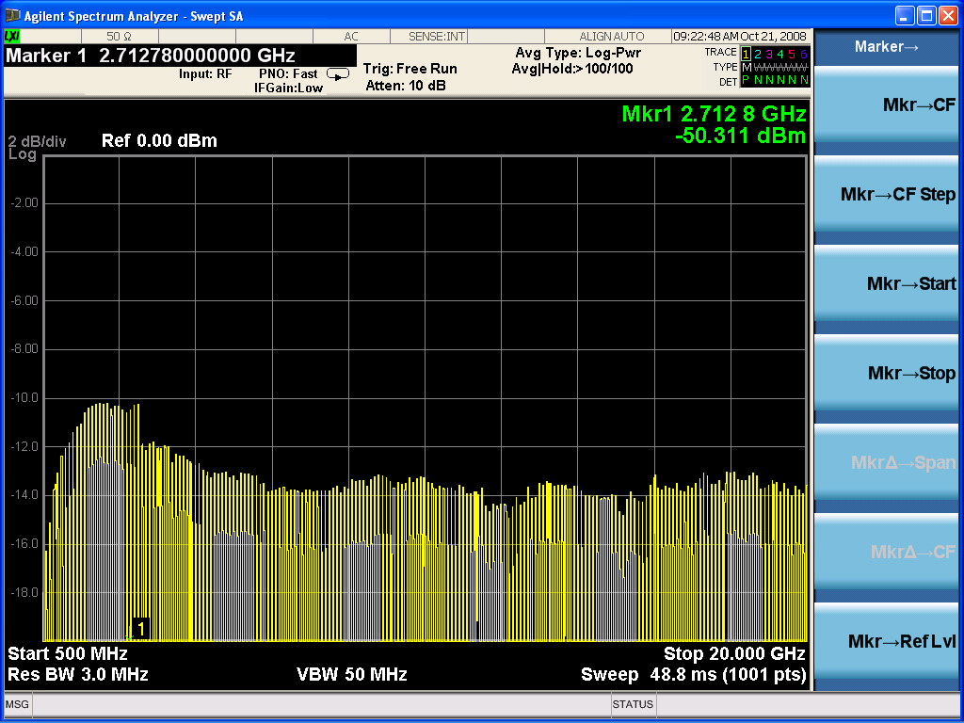Click the PNO Fast sweep icon
Image resolution: width=964 pixels, height=723 pixels.
[x=337, y=73]
